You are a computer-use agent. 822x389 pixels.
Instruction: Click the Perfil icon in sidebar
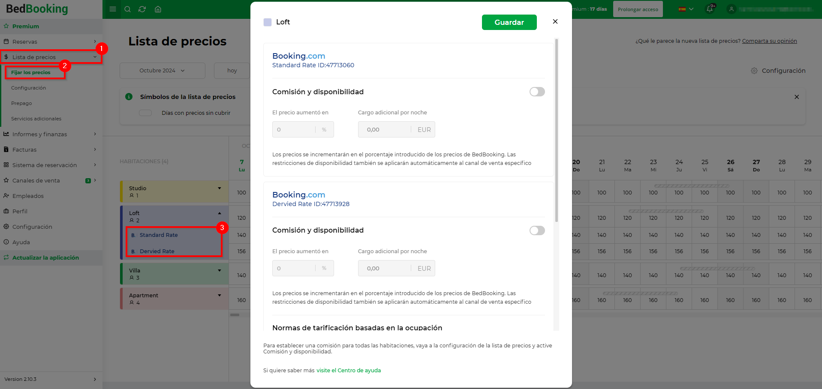(x=6, y=211)
